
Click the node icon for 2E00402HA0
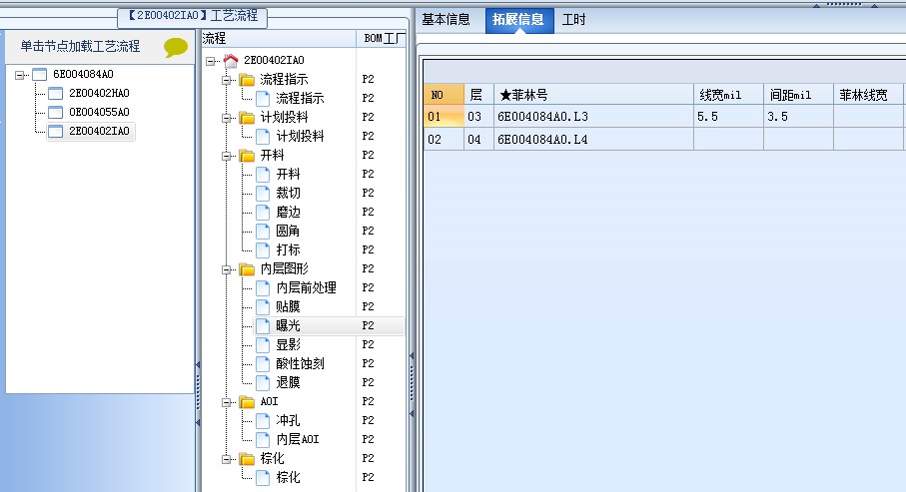pyautogui.click(x=56, y=94)
